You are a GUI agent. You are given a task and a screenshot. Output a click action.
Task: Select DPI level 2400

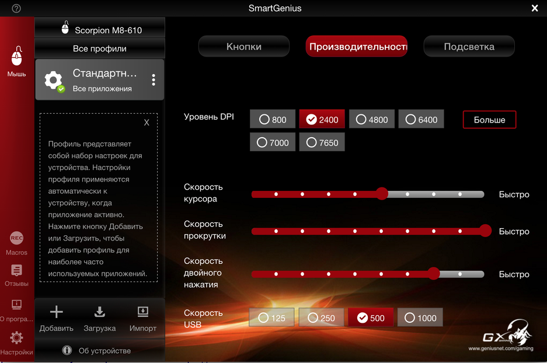322,119
